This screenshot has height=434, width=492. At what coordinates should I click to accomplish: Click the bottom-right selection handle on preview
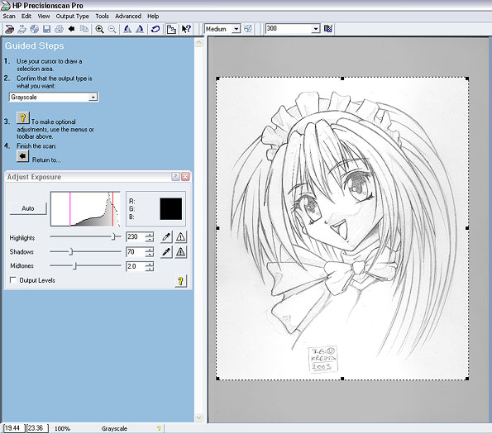pyautogui.click(x=467, y=379)
